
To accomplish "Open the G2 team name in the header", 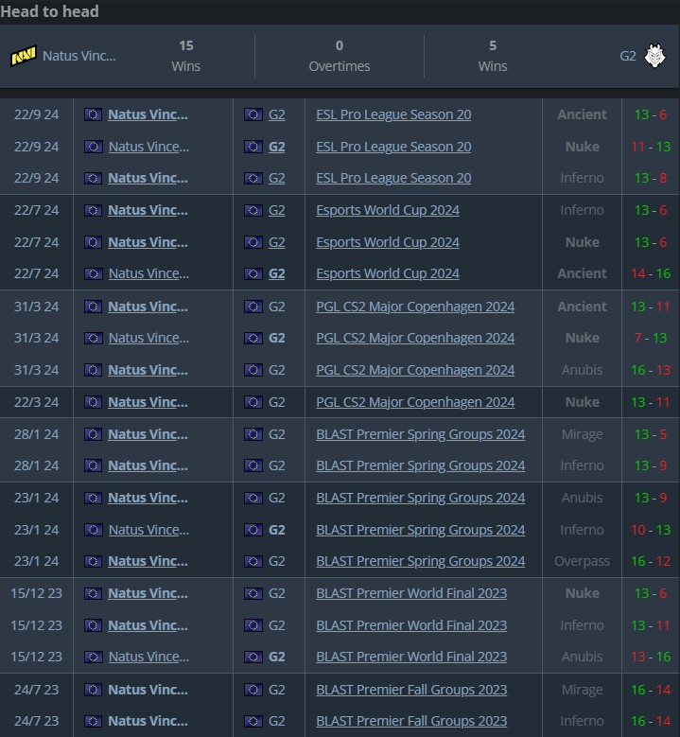I will [628, 56].
